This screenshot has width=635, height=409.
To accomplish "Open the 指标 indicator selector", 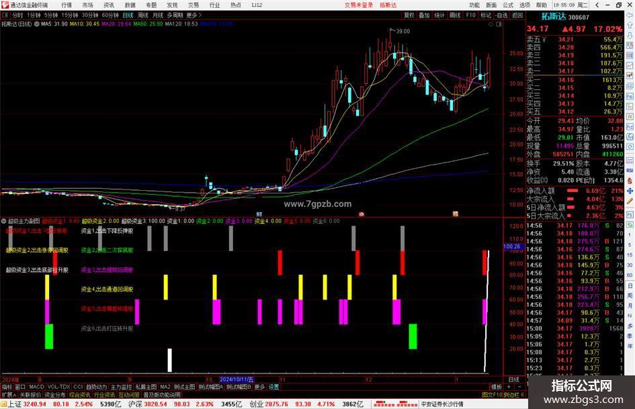I will pyautogui.click(x=7, y=387).
